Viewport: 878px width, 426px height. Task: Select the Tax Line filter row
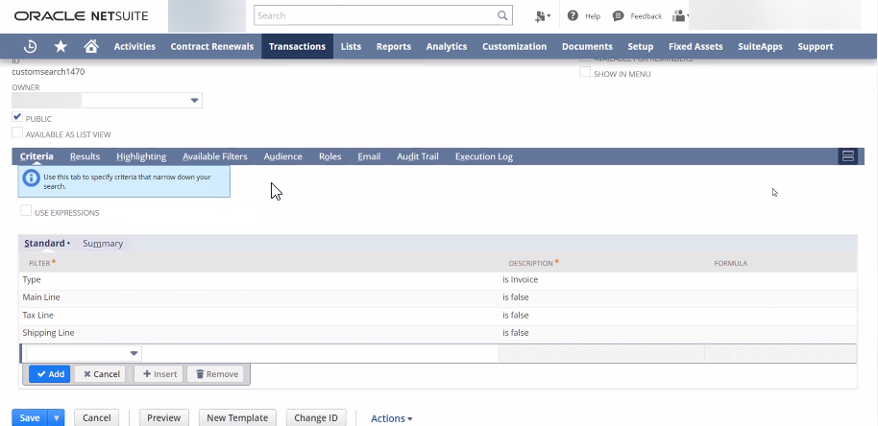(437, 316)
